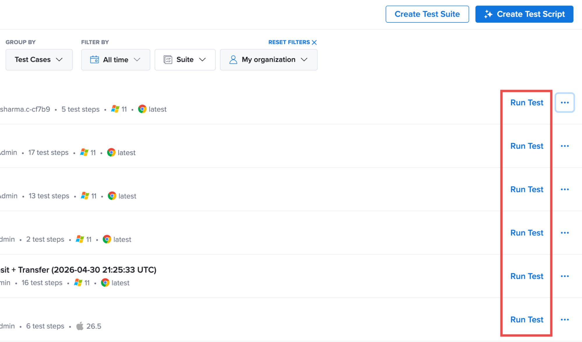The image size is (582, 342).
Task: Click the sharma.c-cf7b9 author text
Action: [25, 109]
